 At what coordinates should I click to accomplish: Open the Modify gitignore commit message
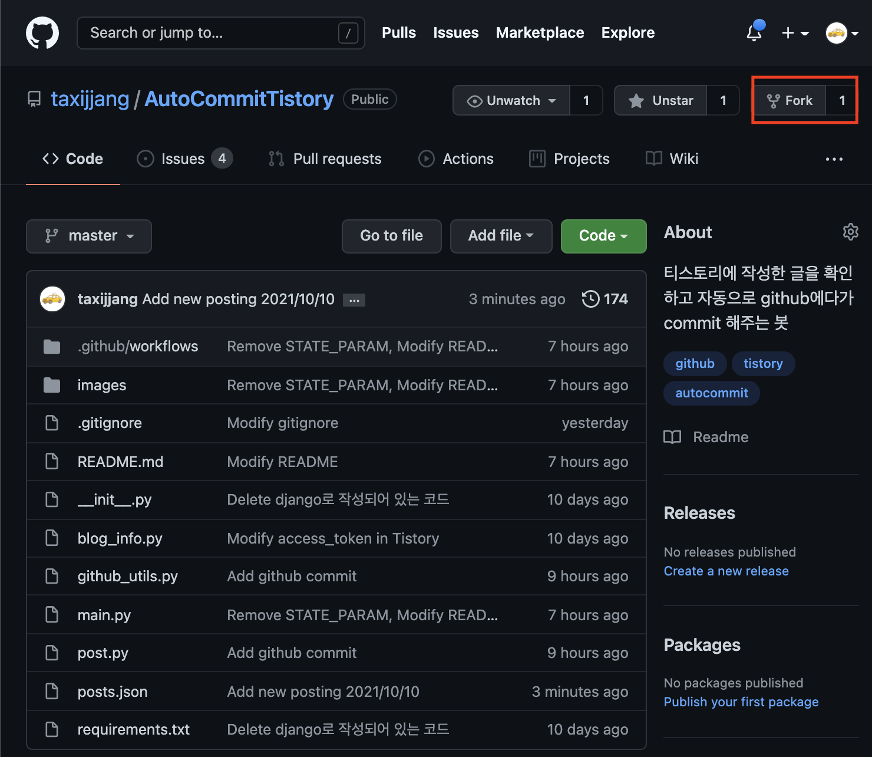pyautogui.click(x=283, y=423)
